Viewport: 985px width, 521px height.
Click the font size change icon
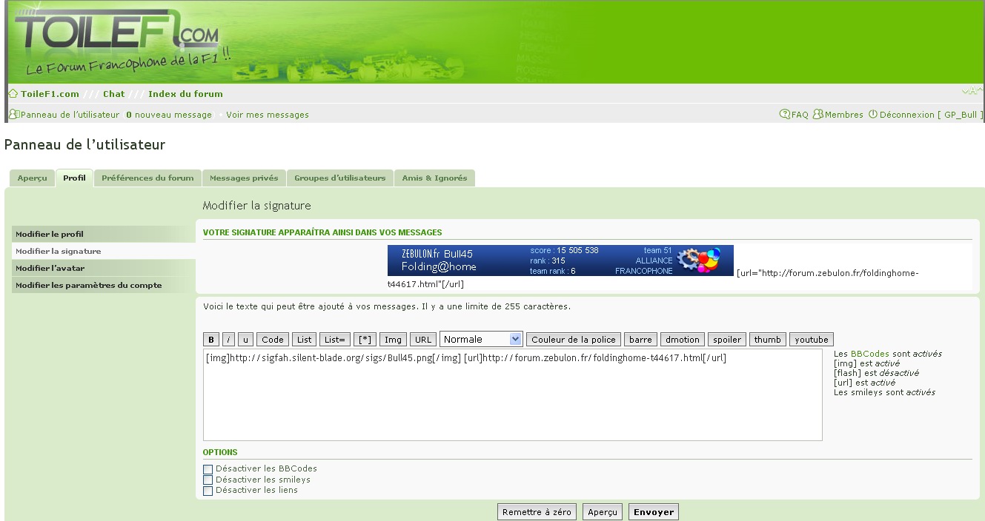click(x=972, y=92)
